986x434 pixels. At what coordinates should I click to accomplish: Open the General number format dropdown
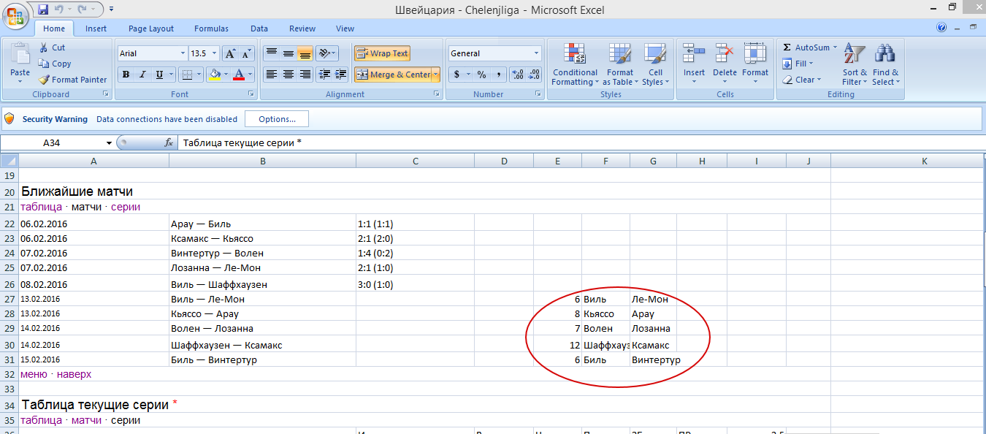click(x=536, y=53)
